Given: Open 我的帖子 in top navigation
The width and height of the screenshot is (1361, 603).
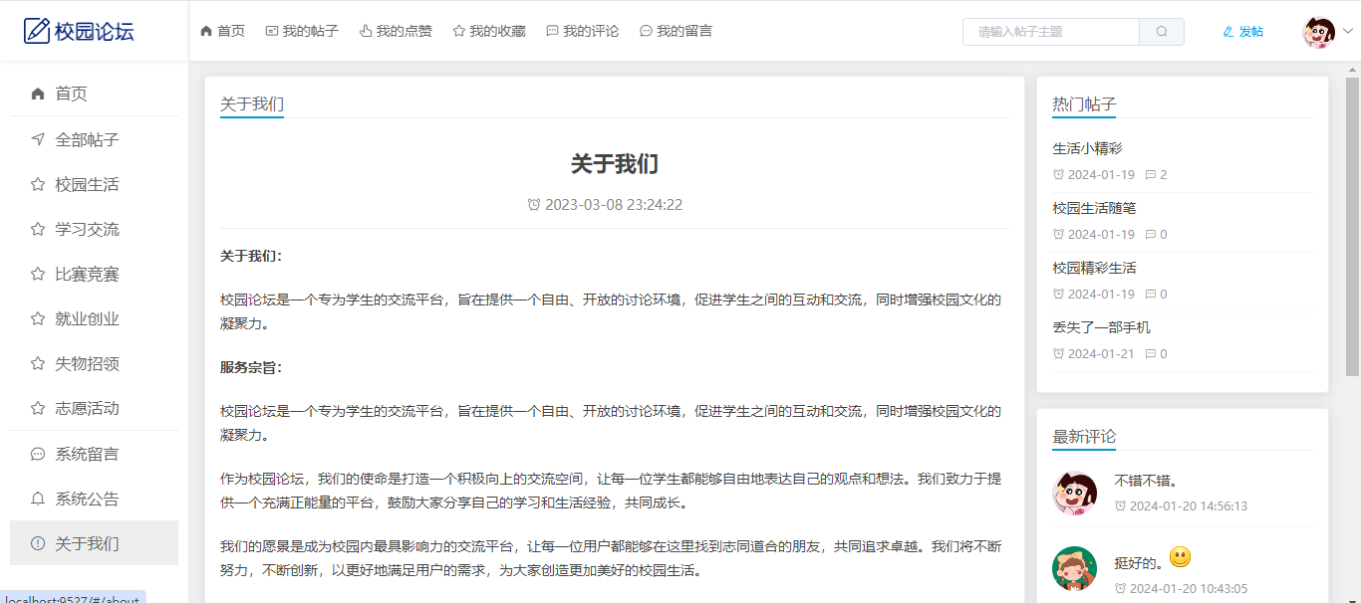Looking at the screenshot, I should [x=302, y=31].
